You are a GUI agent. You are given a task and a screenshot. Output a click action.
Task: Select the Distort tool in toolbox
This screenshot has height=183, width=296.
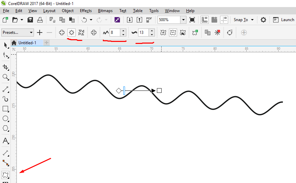[x=5, y=175]
